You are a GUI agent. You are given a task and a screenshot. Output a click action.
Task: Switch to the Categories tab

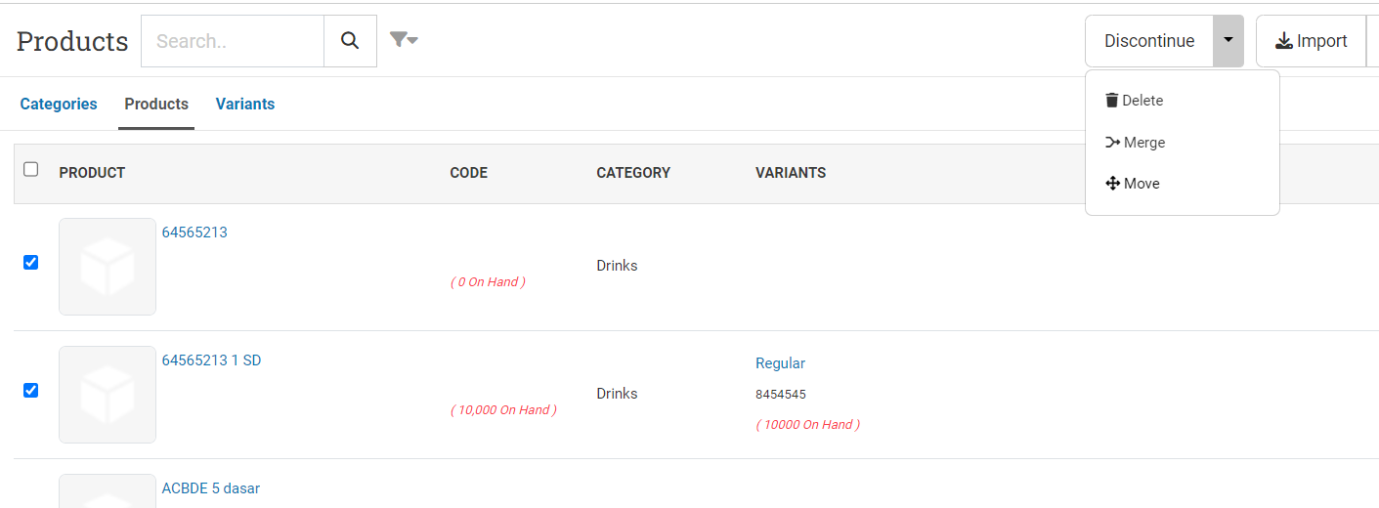click(x=59, y=104)
